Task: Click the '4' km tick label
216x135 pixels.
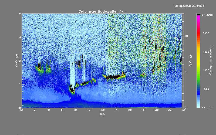Action: coord(20,13)
